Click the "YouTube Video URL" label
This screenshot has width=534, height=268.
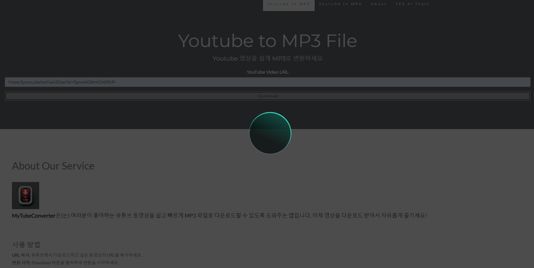tap(268, 72)
